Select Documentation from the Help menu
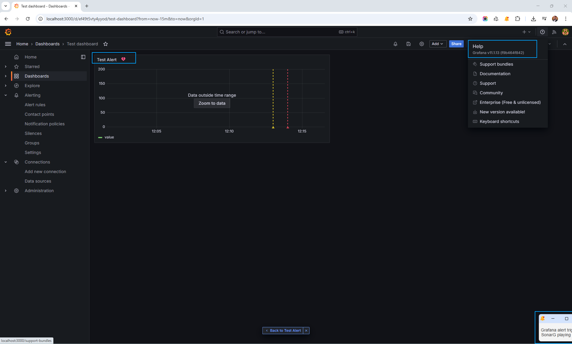572x344 pixels. click(x=494, y=74)
